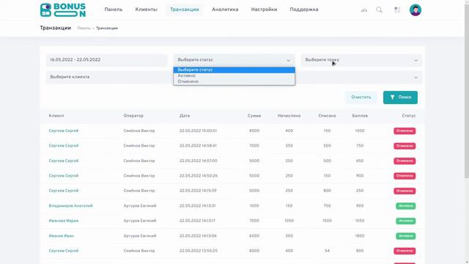The width and height of the screenshot is (469, 264).
Task: Click the date range field 16.05.2022 - 22.05.2022
Action: pyautogui.click(x=107, y=60)
